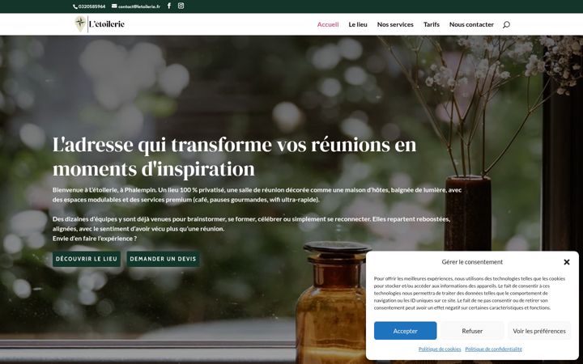Screen dimensions: 583x364
Task: Click 'Gérer le consentement' dialog title
Action: [x=472, y=262]
